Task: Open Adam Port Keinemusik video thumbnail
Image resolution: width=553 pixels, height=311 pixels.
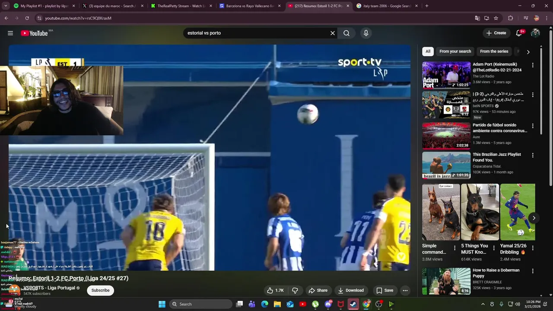Action: tap(446, 75)
